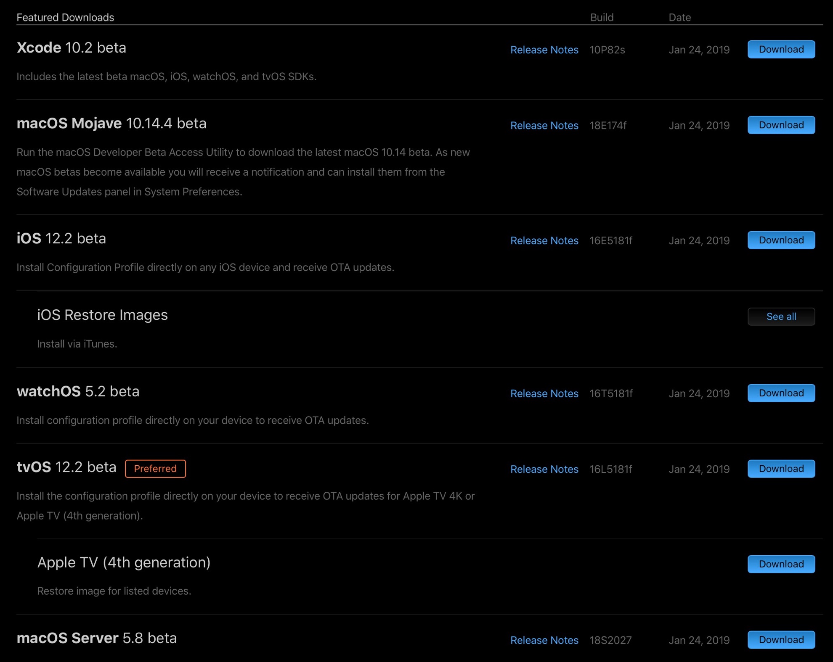Click build number 18E174f
The height and width of the screenshot is (662, 833).
[608, 125]
